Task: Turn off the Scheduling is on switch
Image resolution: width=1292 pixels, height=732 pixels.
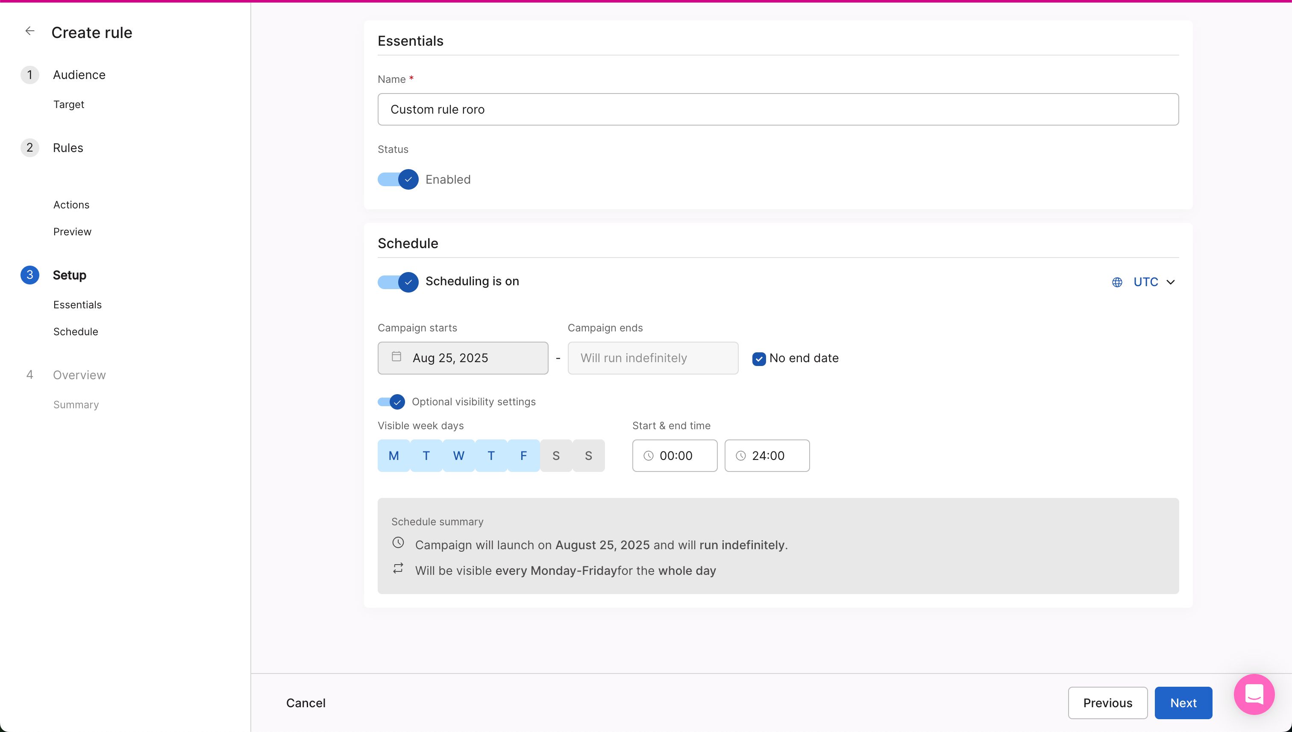Action: [x=398, y=282]
